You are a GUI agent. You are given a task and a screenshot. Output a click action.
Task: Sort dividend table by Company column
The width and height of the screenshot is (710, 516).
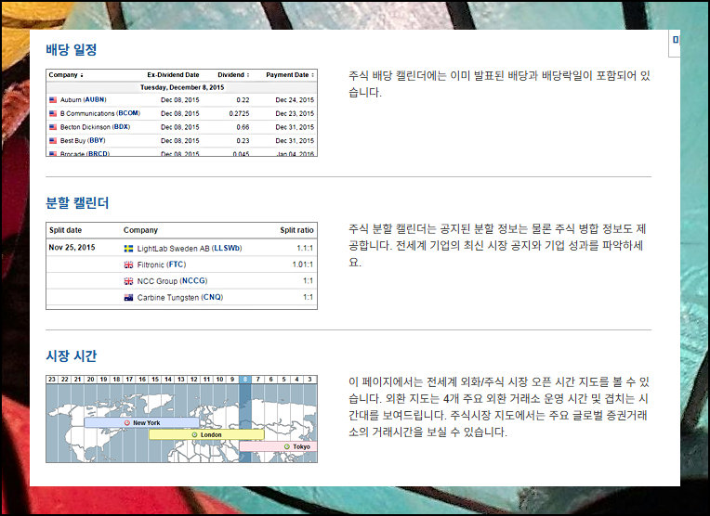click(x=66, y=75)
